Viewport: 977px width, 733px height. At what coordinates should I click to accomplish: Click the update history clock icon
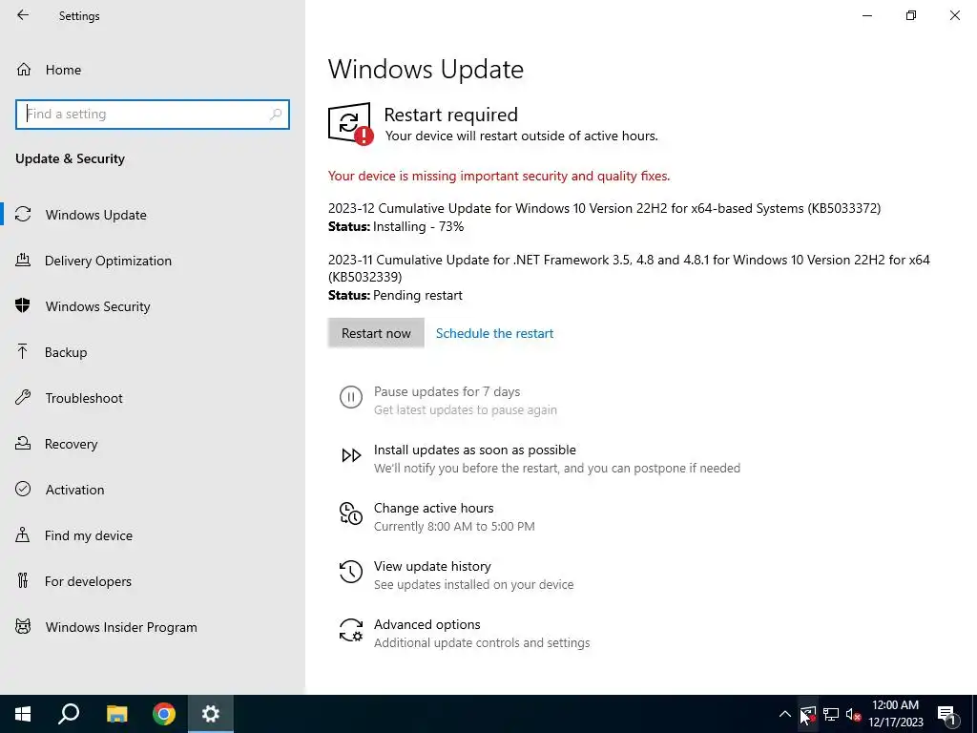point(351,572)
